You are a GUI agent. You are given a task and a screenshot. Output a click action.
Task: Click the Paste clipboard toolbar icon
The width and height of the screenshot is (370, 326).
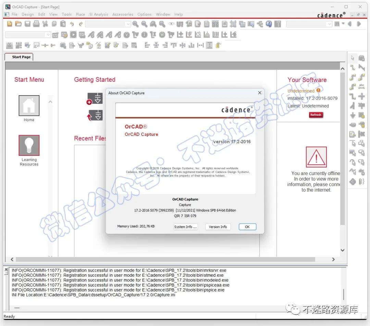63,24
